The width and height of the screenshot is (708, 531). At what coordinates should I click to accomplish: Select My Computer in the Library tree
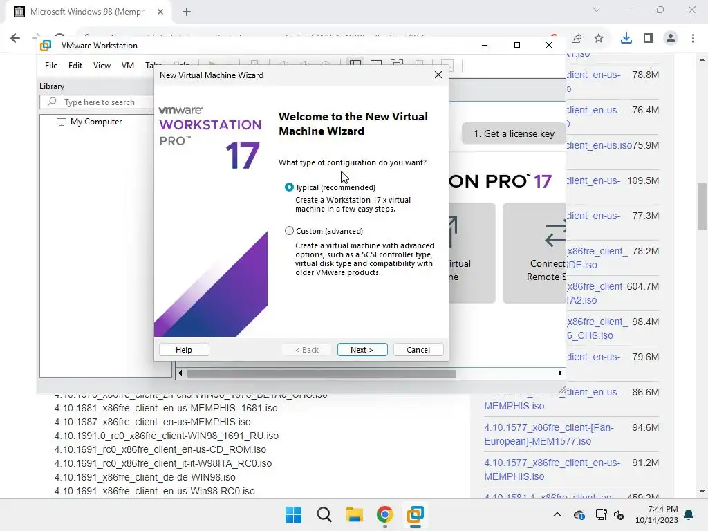click(x=96, y=122)
